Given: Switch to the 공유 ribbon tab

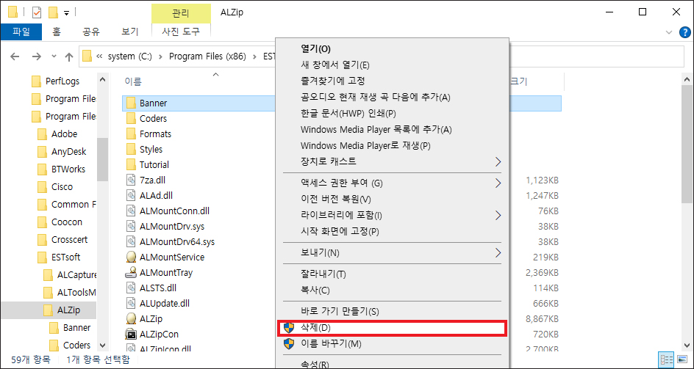Looking at the screenshot, I should [x=91, y=32].
